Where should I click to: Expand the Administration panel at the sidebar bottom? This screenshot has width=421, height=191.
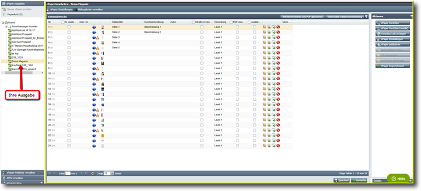(x=22, y=183)
